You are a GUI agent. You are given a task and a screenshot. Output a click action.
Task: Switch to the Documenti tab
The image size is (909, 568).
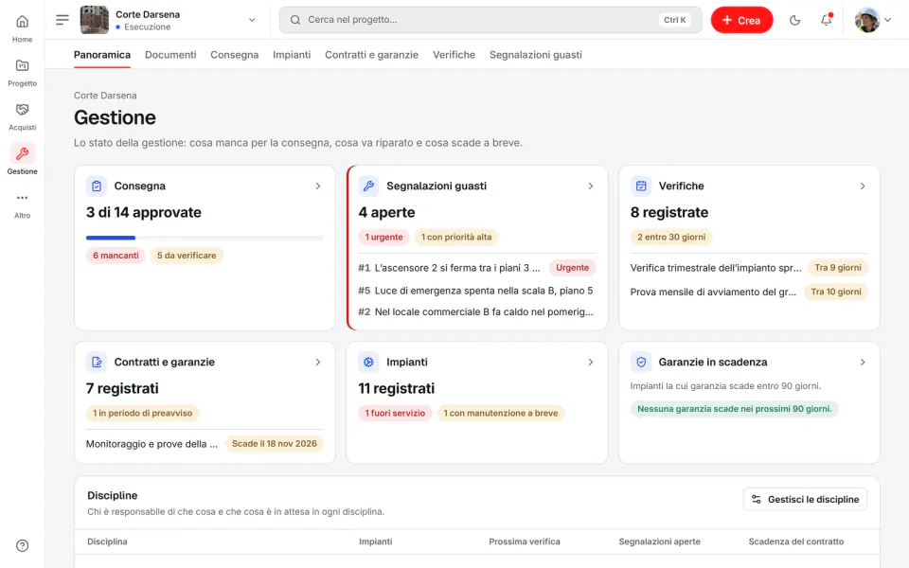click(x=170, y=55)
